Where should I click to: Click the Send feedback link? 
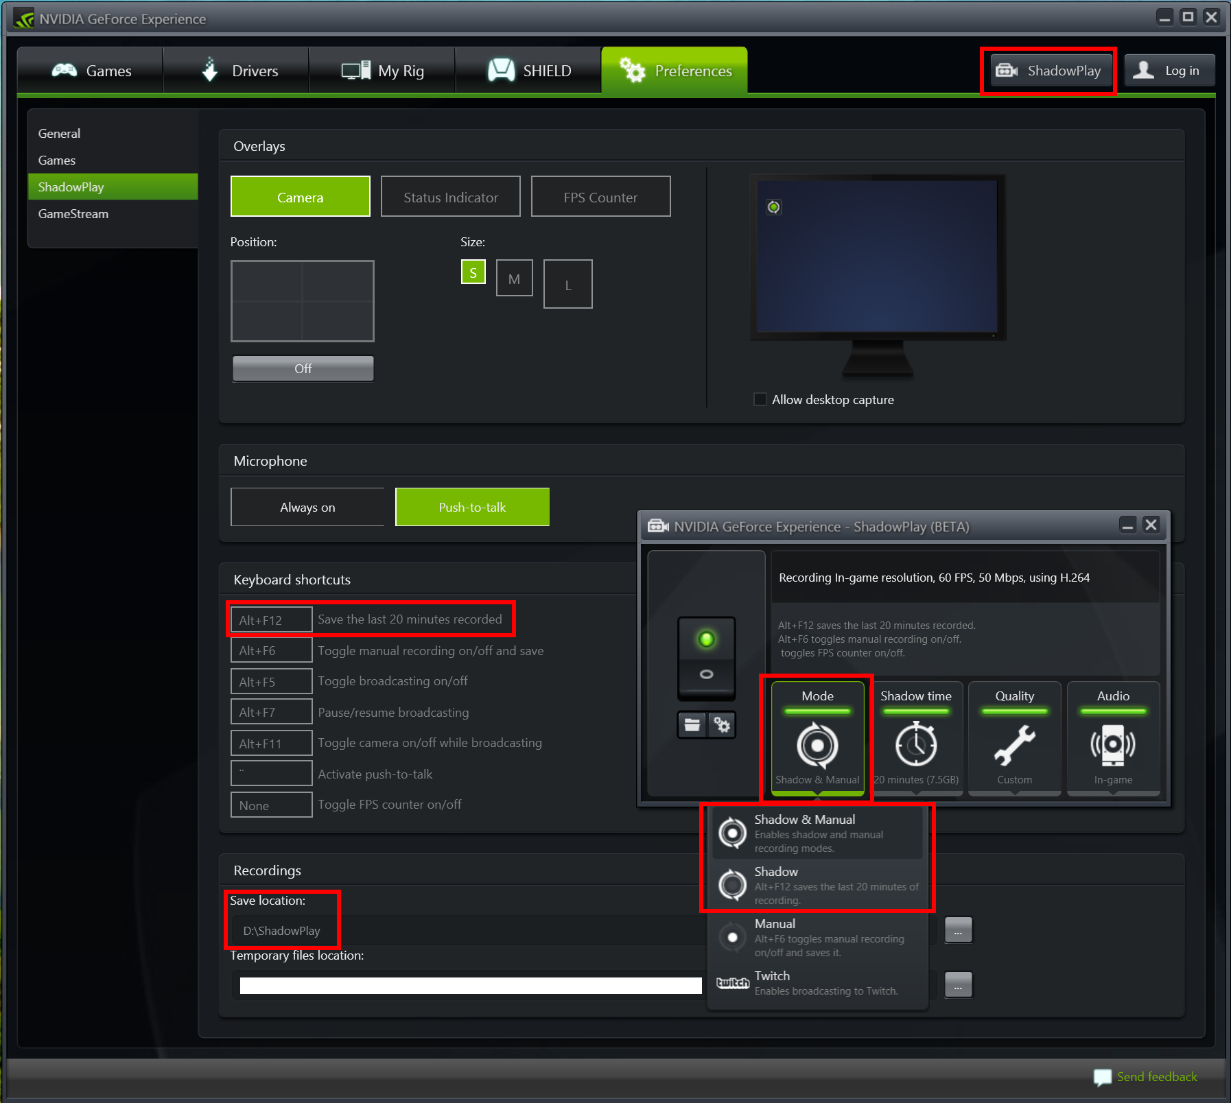point(1157,1076)
